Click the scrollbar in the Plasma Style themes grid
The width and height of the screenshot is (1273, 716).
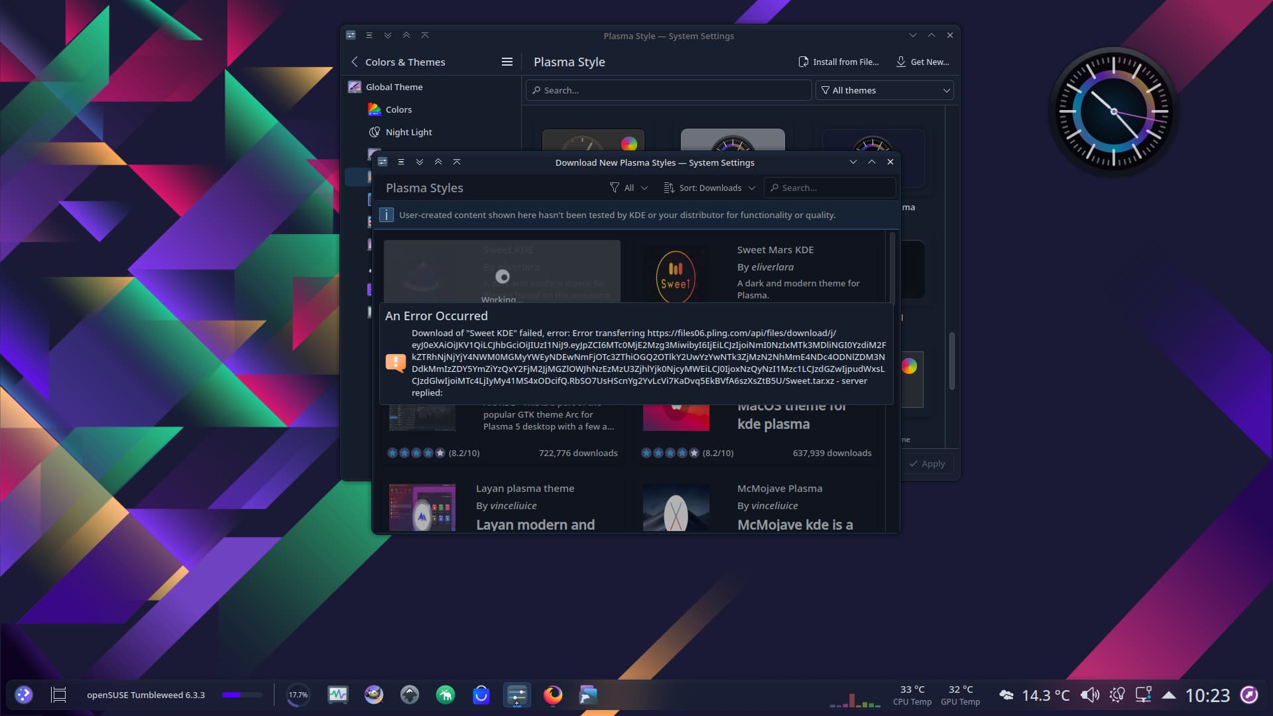tap(951, 360)
